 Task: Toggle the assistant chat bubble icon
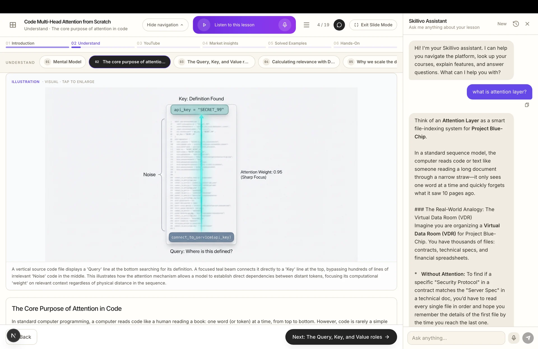339,25
